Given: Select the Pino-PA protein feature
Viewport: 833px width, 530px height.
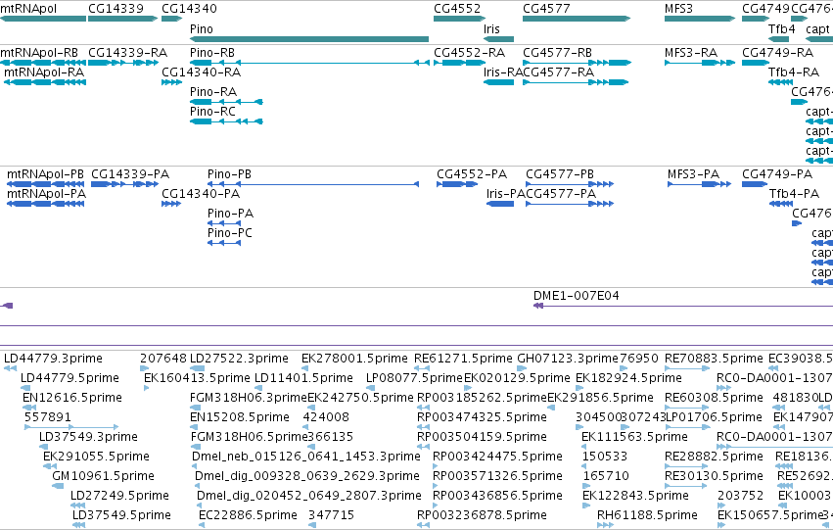Looking at the screenshot, I should click(224, 223).
